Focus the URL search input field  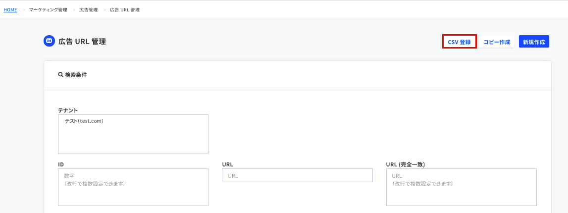[297, 175]
